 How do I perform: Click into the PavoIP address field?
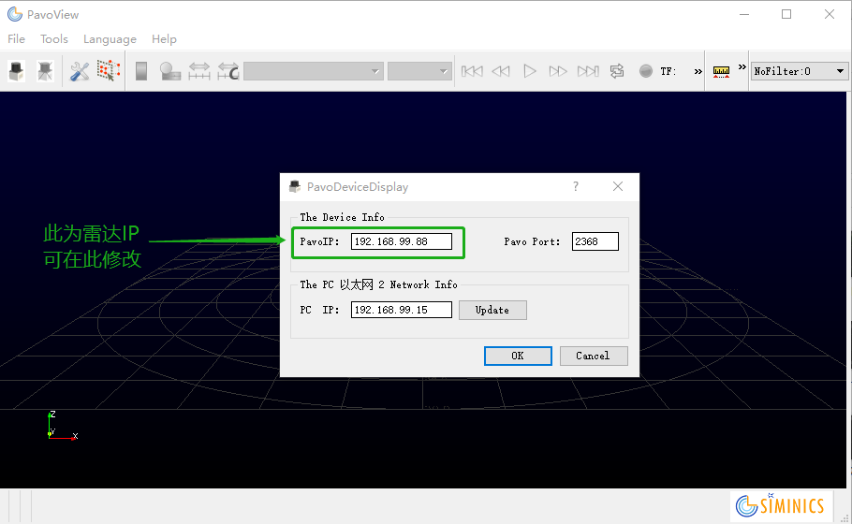[401, 241]
